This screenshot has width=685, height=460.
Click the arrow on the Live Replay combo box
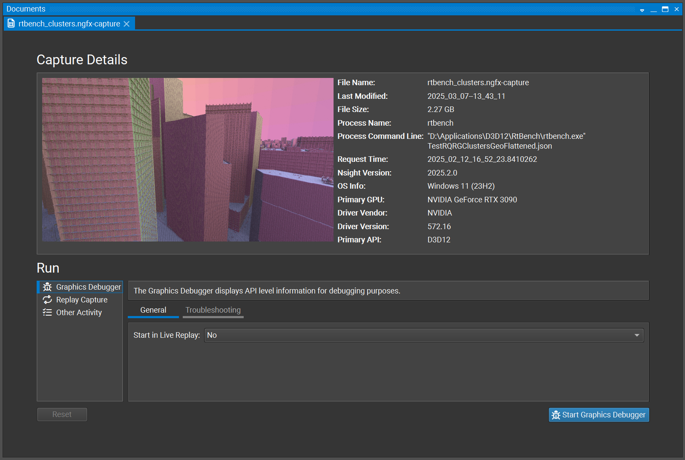point(636,335)
